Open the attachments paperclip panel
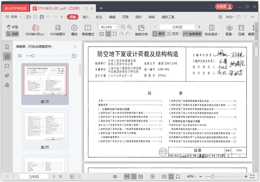This screenshot has height=182, width=260. [7, 75]
